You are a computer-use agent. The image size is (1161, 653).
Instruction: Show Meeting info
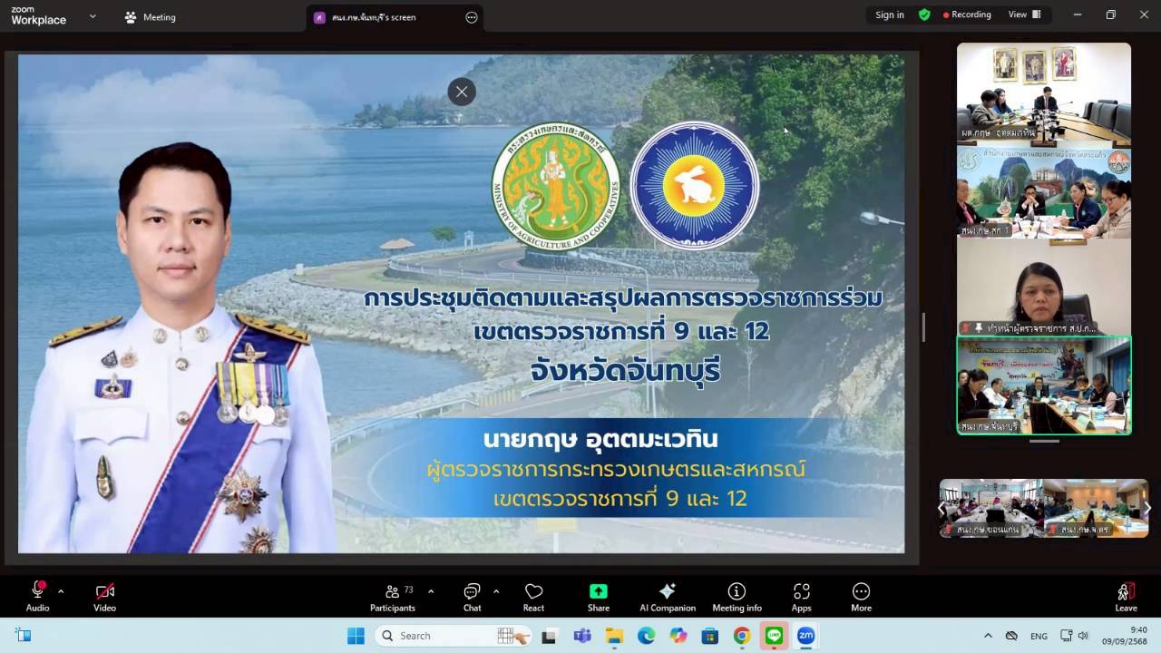tap(737, 597)
